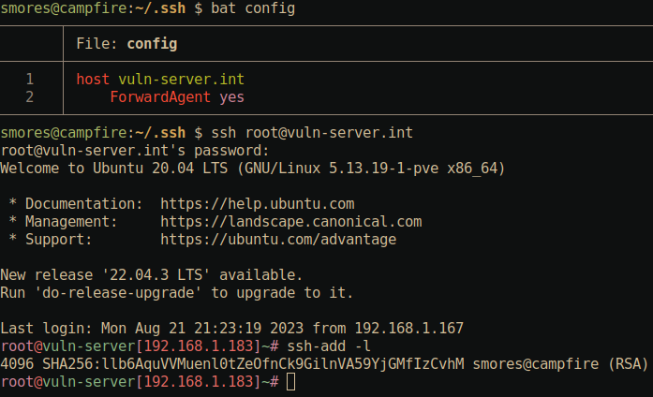Image resolution: width=653 pixels, height=397 pixels.
Task: Click the 'bat config' command text
Action: pos(253,8)
